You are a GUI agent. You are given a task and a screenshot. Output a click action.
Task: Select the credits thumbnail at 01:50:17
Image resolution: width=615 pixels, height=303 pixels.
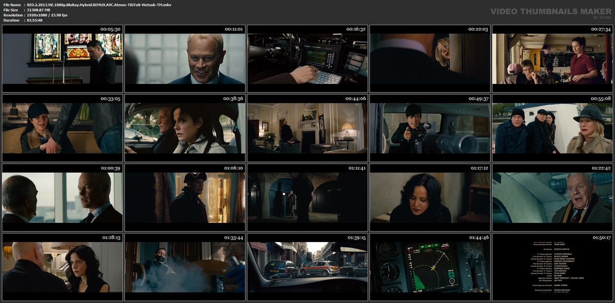[x=553, y=267]
